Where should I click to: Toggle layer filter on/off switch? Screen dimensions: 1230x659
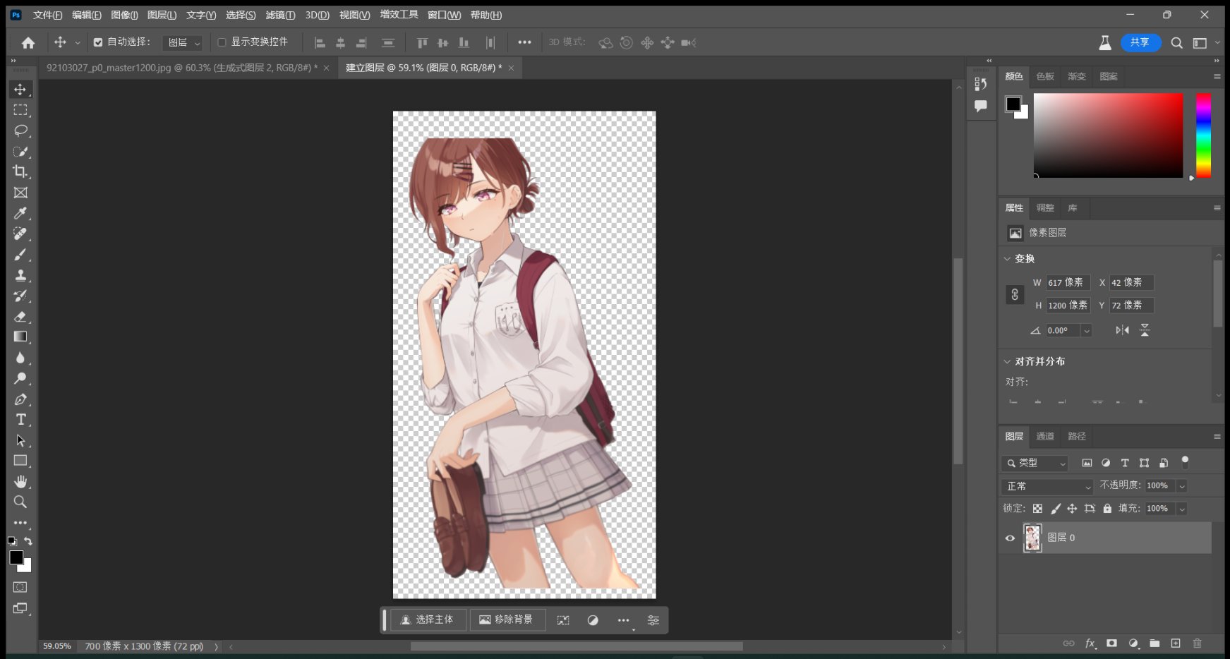pos(1185,463)
